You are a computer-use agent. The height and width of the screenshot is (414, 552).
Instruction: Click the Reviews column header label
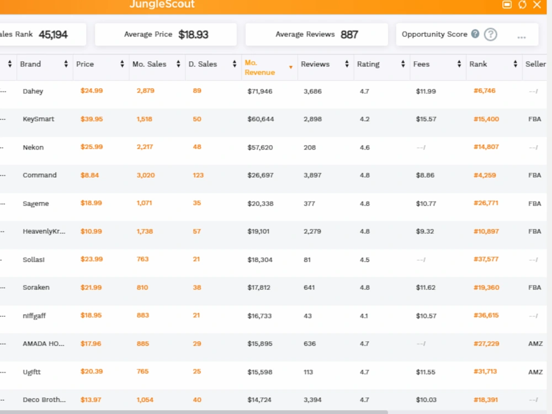tap(315, 64)
